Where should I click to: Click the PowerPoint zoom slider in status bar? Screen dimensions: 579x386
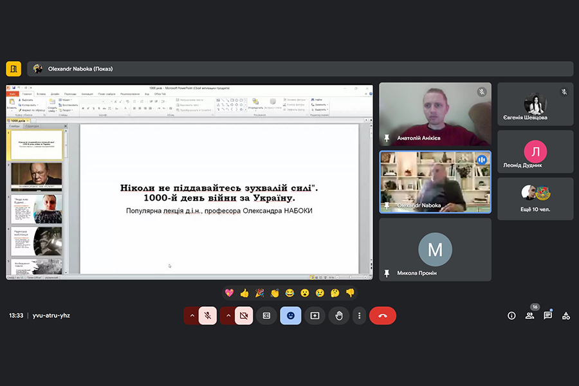(x=351, y=277)
